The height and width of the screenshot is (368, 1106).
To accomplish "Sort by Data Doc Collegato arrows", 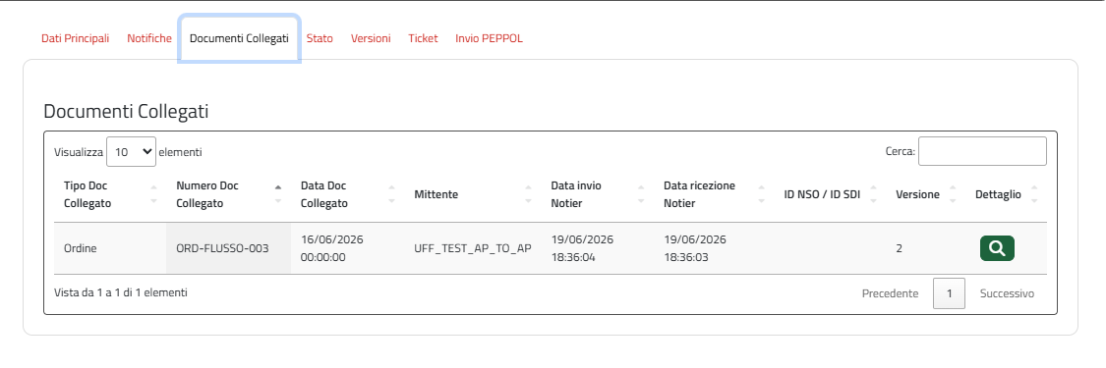I will point(391,194).
